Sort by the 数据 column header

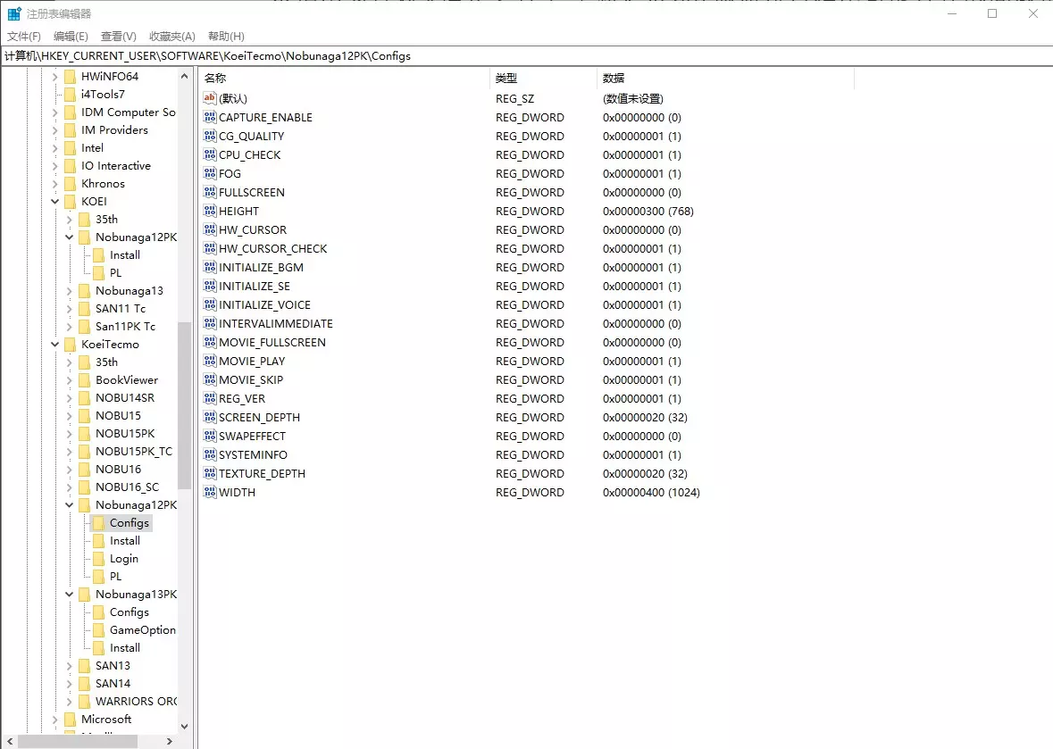click(725, 79)
